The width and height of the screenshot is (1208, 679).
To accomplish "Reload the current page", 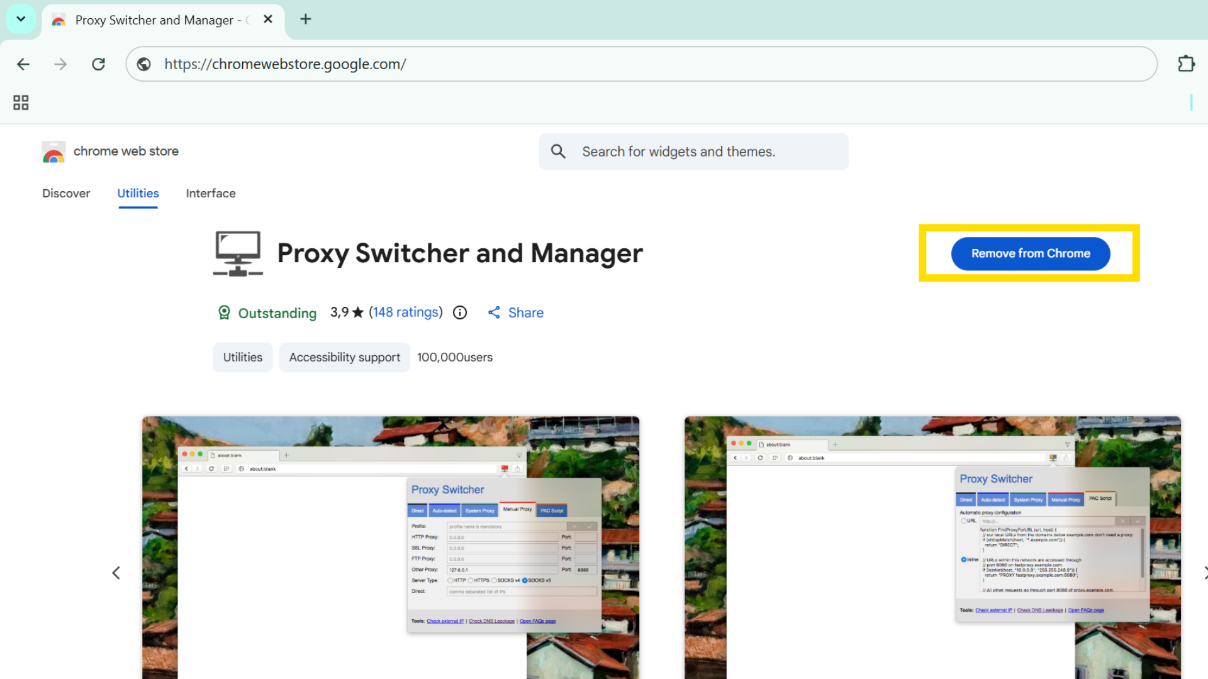I will click(98, 64).
